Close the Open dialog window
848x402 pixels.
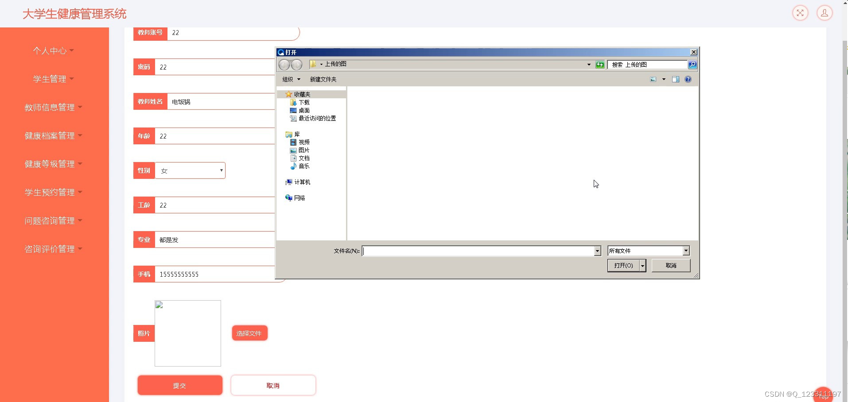(694, 52)
